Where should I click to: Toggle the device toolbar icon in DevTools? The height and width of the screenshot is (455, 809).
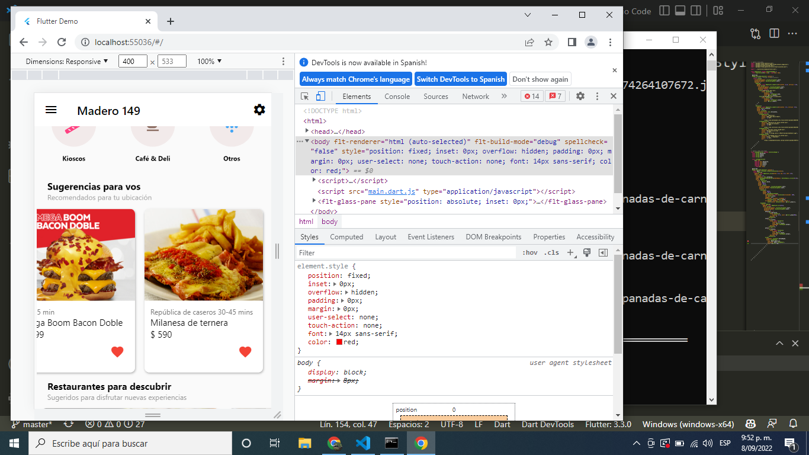pos(320,97)
